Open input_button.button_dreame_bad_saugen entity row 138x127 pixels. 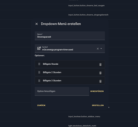[87, 5]
